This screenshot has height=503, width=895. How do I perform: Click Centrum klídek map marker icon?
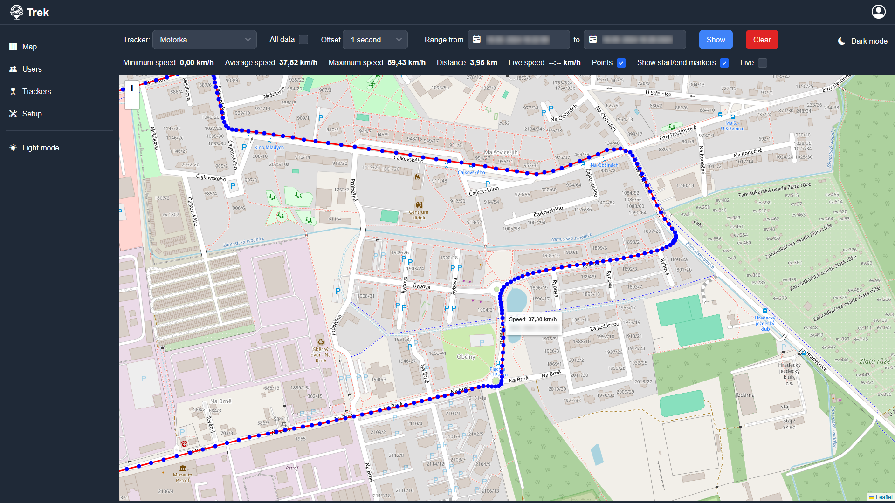pos(419,204)
